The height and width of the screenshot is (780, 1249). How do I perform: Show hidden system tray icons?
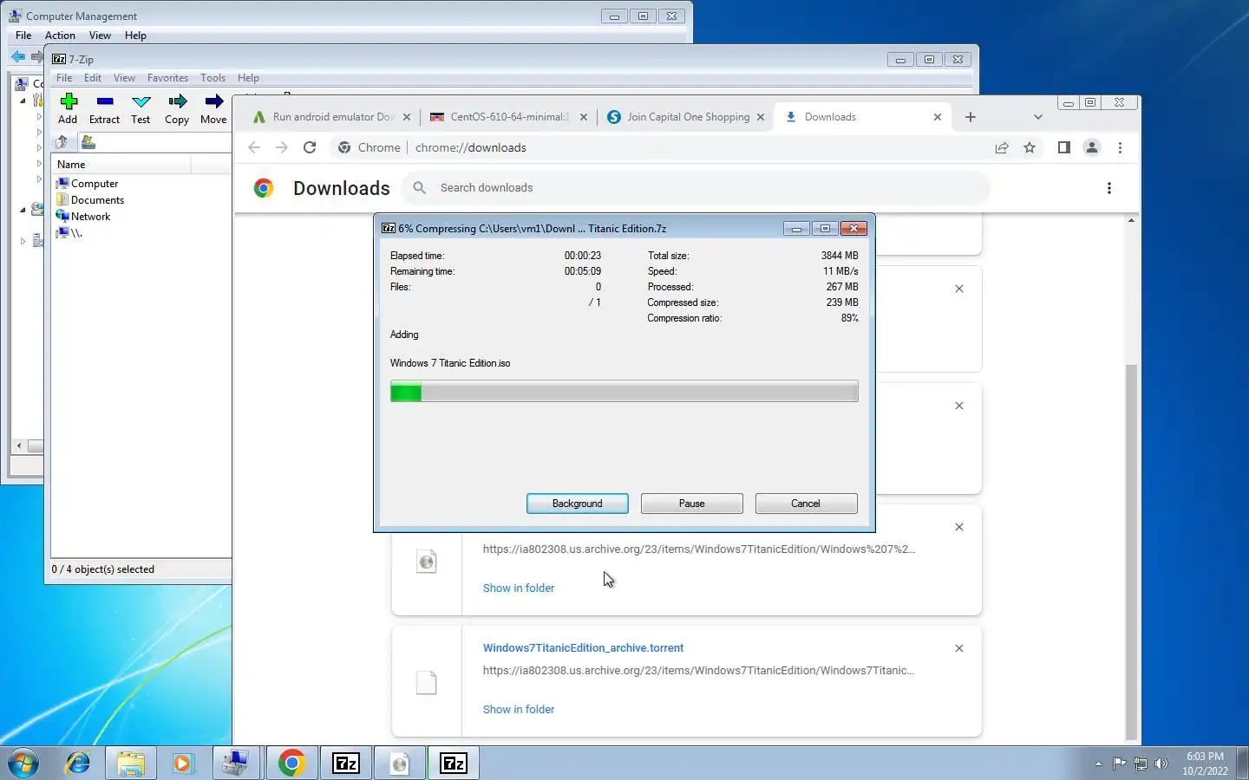click(1098, 764)
